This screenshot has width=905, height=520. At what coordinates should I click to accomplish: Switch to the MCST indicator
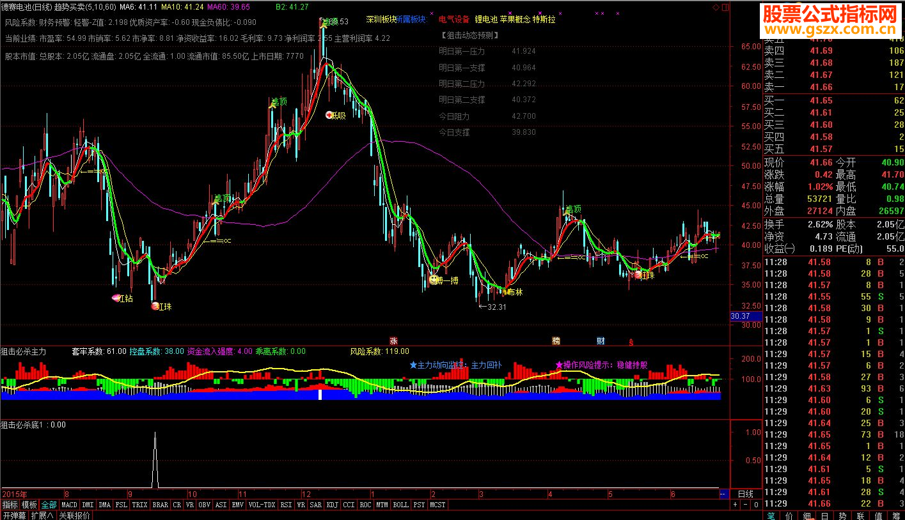click(x=437, y=505)
